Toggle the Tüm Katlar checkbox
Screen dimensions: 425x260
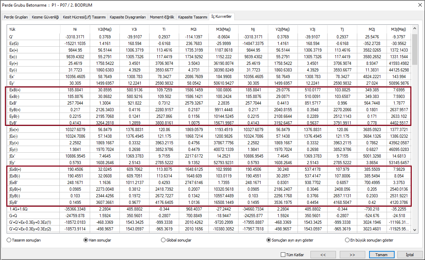pos(283,255)
